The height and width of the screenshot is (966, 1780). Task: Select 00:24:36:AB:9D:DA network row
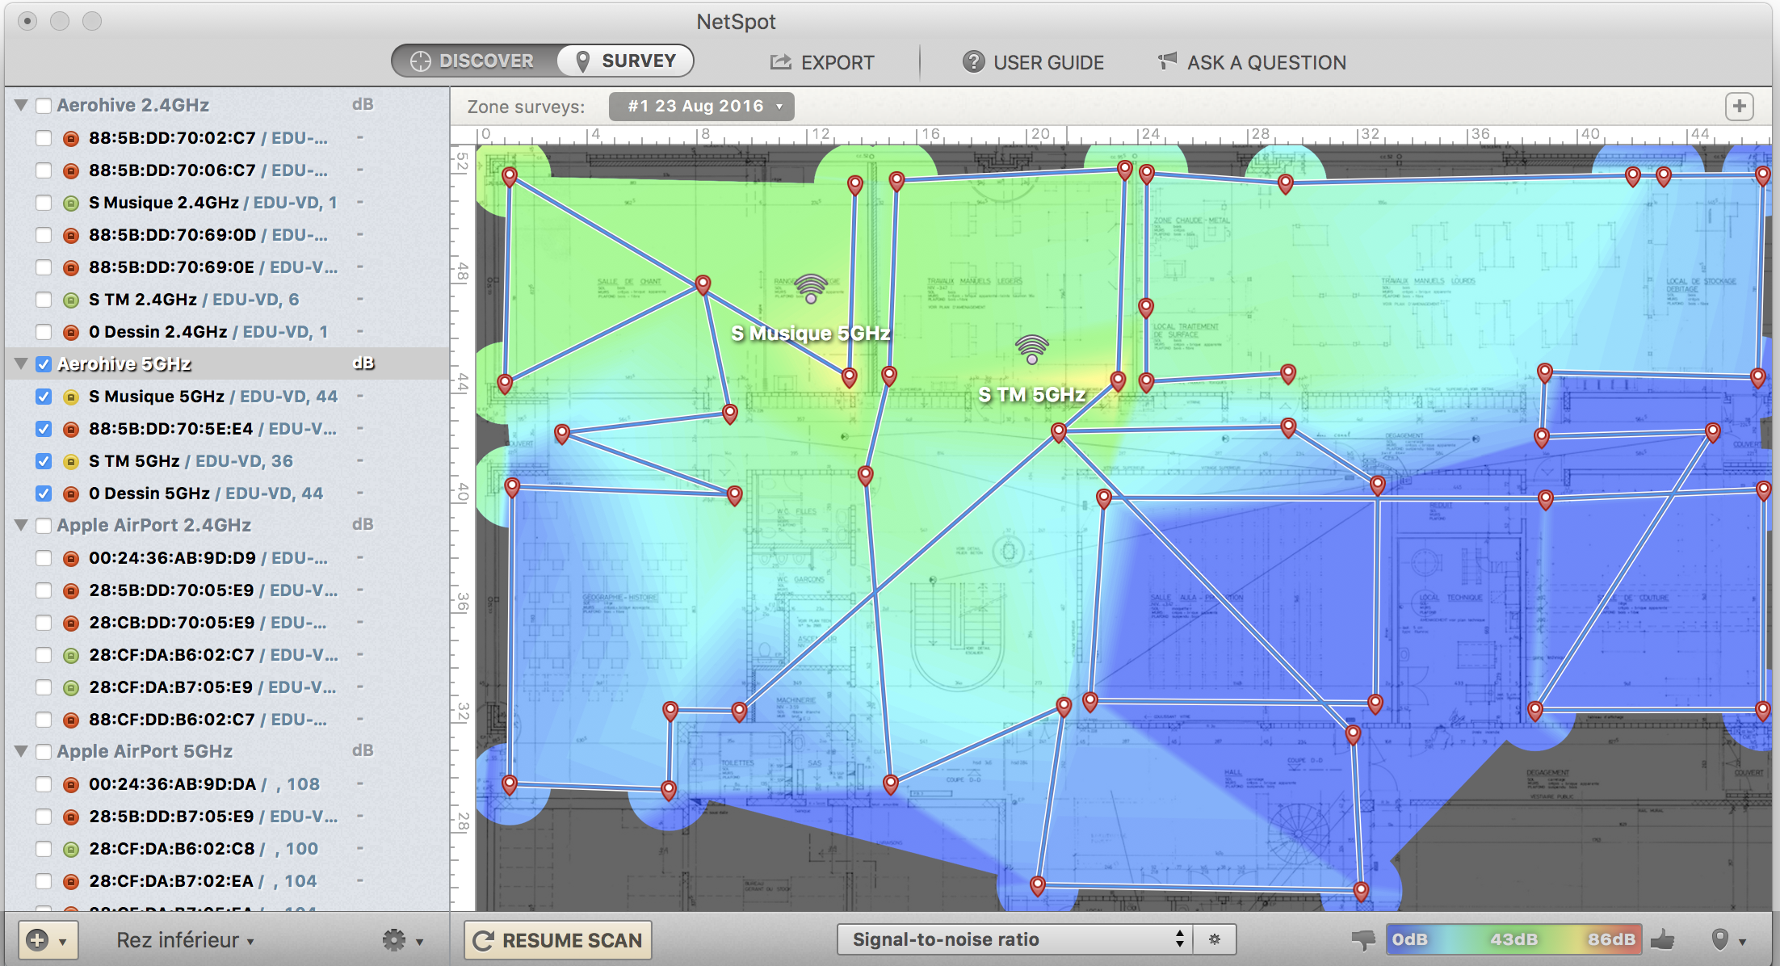226,784
